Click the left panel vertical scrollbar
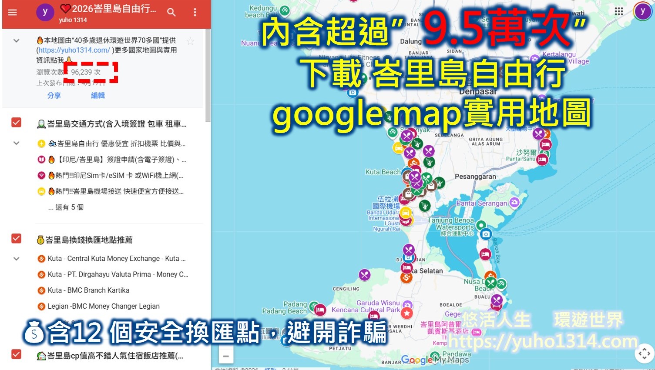Viewport: 655px width, 370px height. (208, 76)
